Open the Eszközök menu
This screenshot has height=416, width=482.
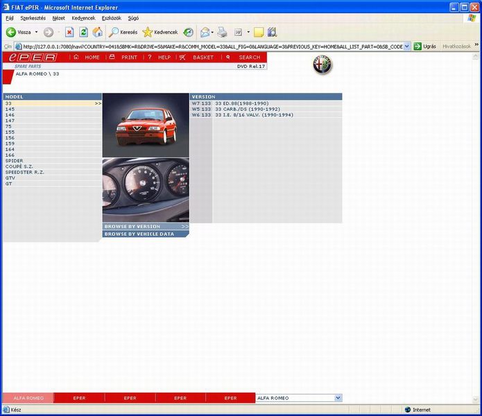click(111, 18)
